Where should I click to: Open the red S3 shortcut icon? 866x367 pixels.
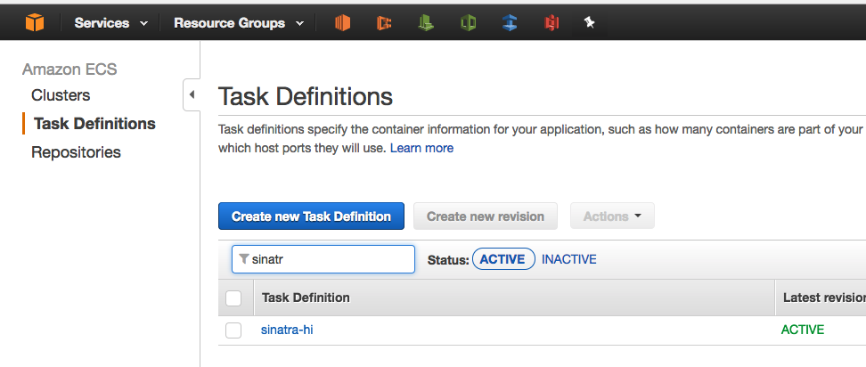click(551, 22)
